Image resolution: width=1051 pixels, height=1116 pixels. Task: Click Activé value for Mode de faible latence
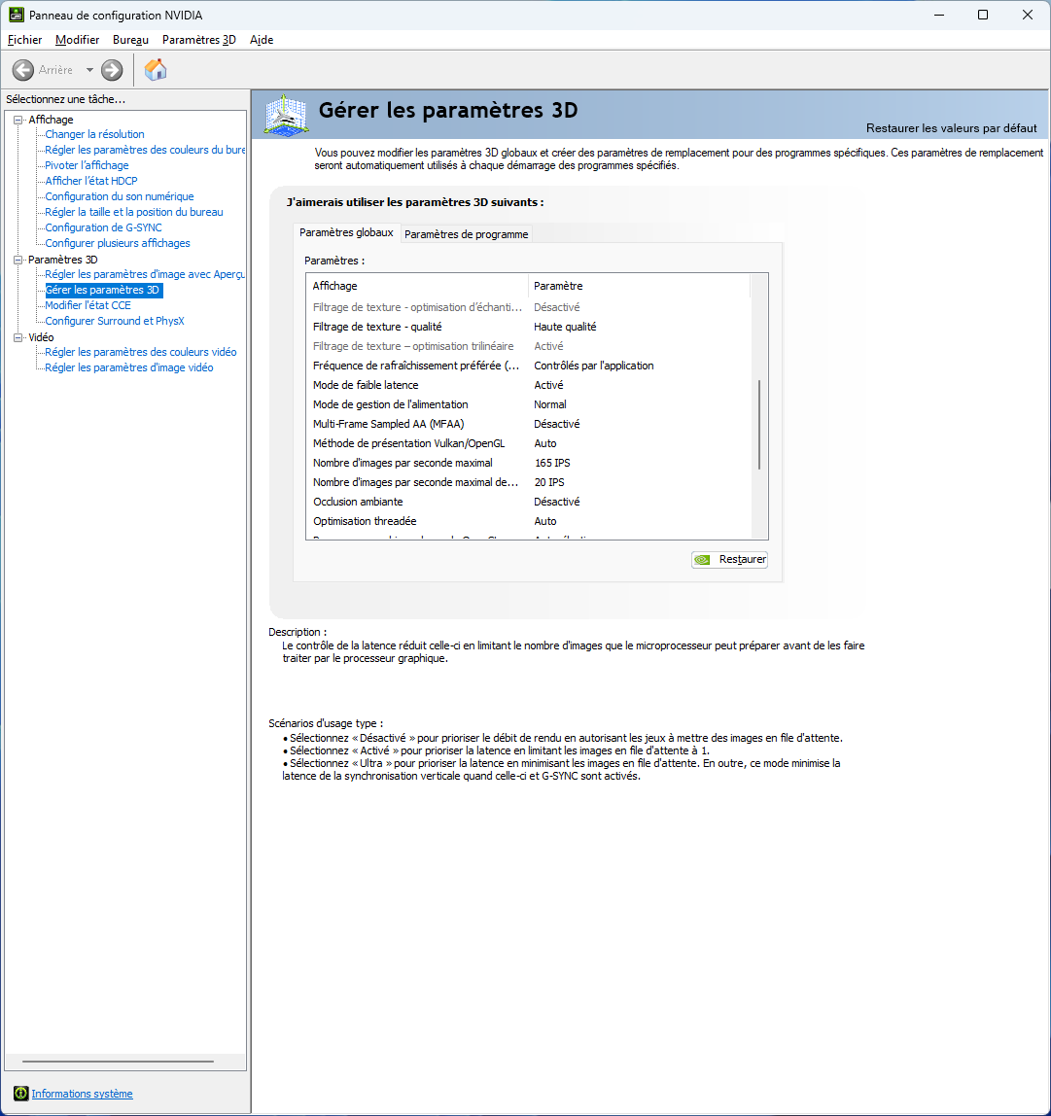click(548, 385)
